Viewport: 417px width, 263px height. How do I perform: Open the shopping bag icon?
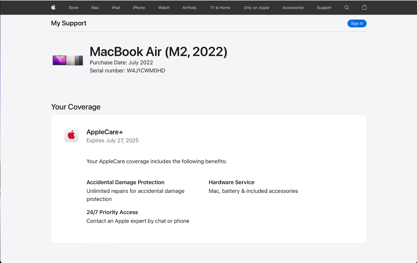coord(364,7)
